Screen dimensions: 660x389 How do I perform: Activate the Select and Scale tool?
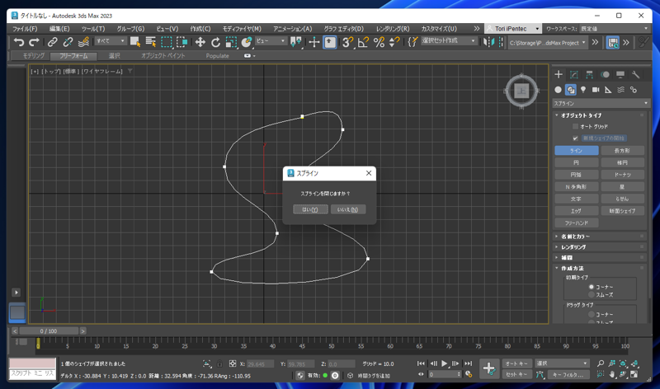tap(231, 42)
